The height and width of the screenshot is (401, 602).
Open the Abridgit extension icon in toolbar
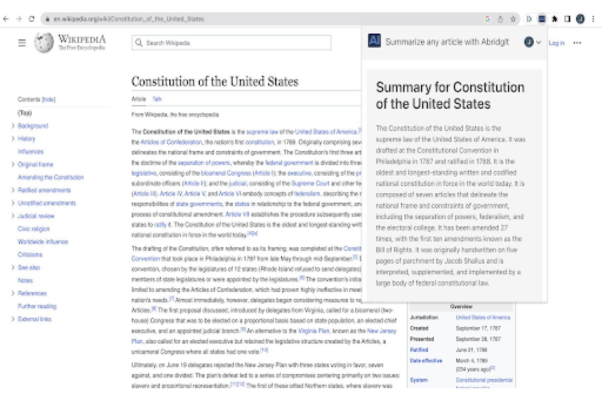tap(542, 19)
